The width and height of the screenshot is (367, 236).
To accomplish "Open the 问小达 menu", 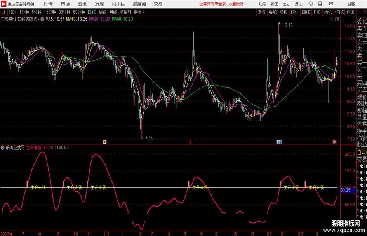I will (118, 4).
